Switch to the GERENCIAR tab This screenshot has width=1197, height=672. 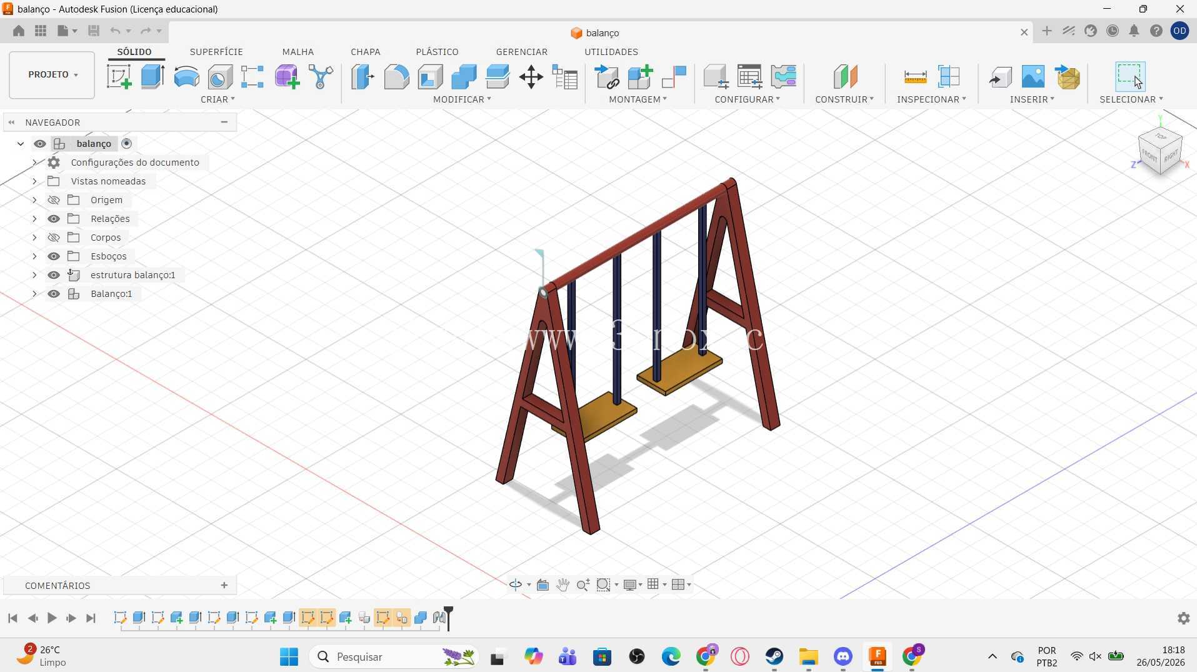521,52
